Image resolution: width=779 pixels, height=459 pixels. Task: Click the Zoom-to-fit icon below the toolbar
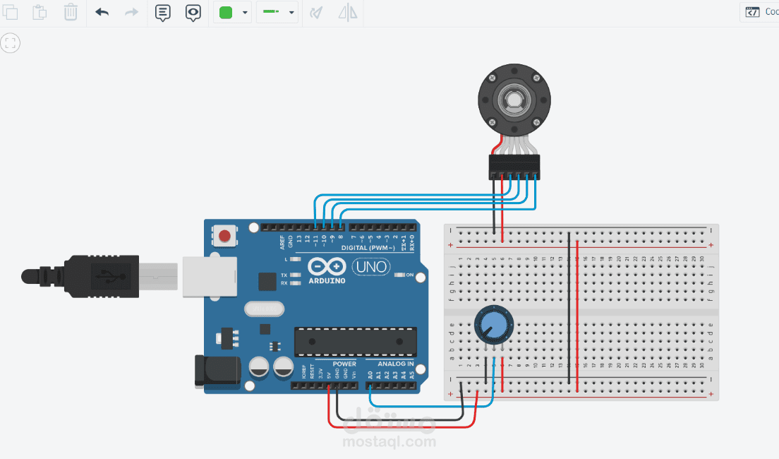10,43
